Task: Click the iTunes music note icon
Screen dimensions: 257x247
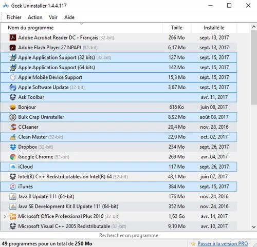Action: 13,187
